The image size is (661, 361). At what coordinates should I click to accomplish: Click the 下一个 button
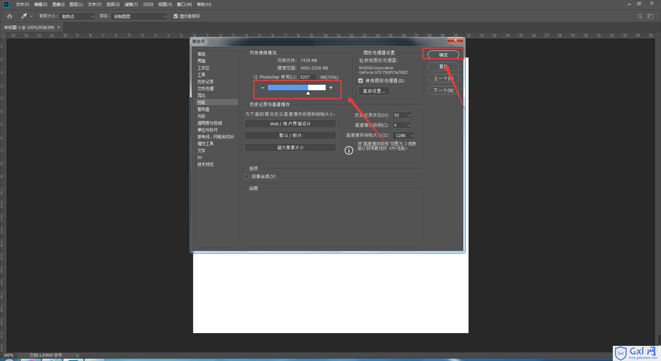(443, 90)
